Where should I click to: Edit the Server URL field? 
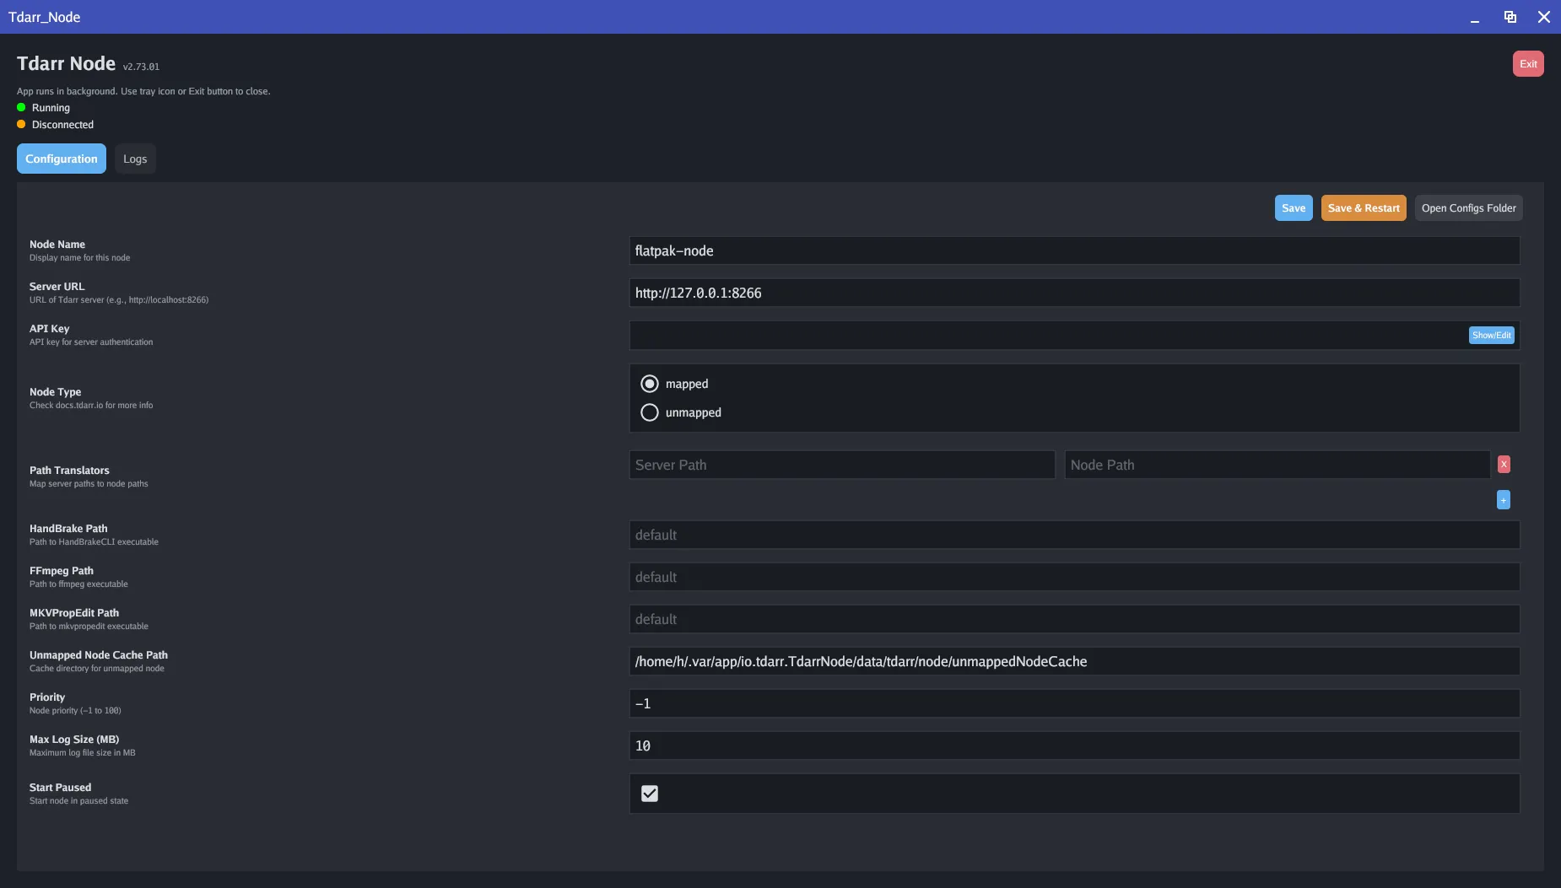pyautogui.click(x=1075, y=293)
